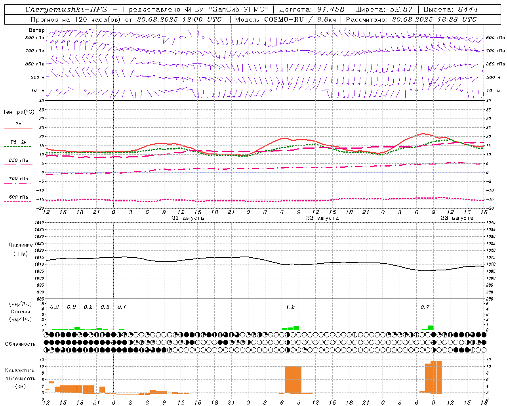507x406 pixels.
Task: Click the station title Cheryomushki-HPS
Action: point(66,10)
